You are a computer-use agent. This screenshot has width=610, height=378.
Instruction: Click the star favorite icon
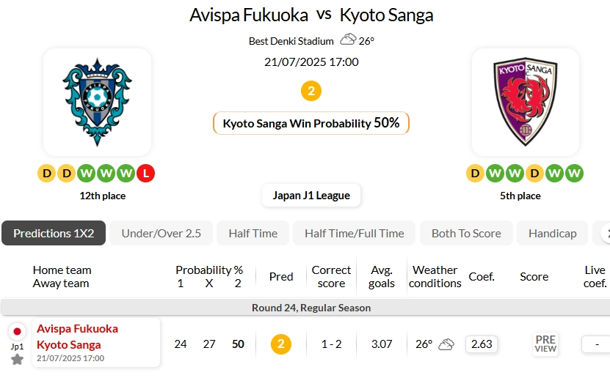point(17,359)
